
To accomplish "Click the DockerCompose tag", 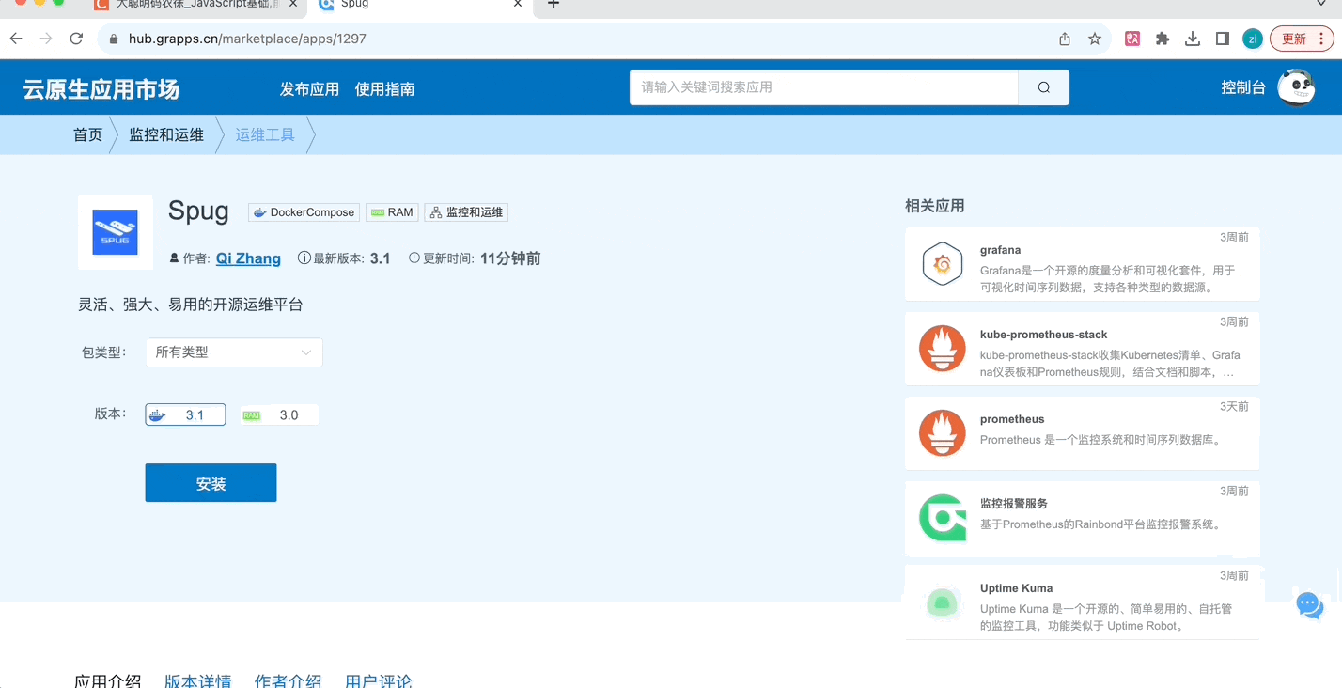I will pyautogui.click(x=304, y=212).
